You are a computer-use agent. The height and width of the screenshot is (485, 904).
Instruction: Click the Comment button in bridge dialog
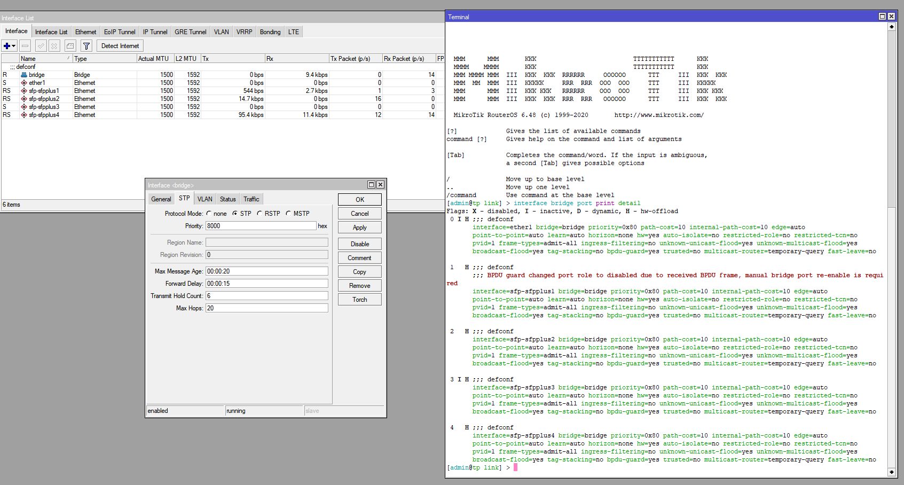(360, 258)
